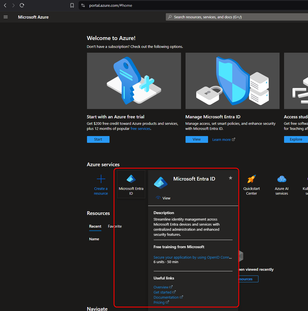The height and width of the screenshot is (311, 308).
Task: Click View button for Microsoft Entra ID
Action: [x=197, y=139]
